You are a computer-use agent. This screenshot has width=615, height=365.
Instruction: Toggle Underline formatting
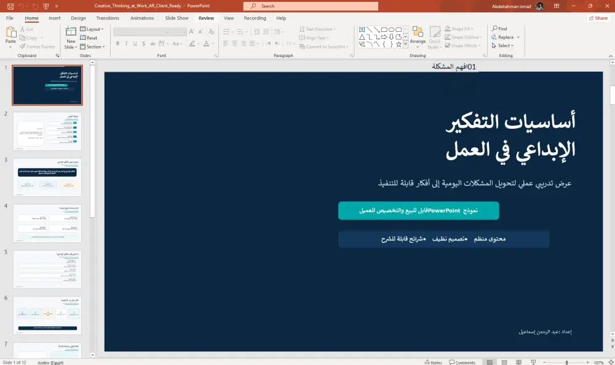pyautogui.click(x=135, y=44)
